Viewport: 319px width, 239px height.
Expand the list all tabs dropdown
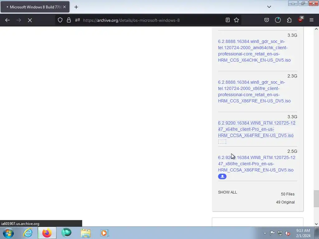269,7
